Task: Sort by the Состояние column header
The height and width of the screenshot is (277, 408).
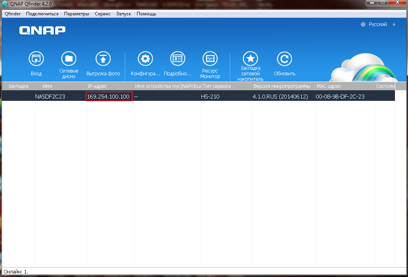Action: (x=385, y=86)
